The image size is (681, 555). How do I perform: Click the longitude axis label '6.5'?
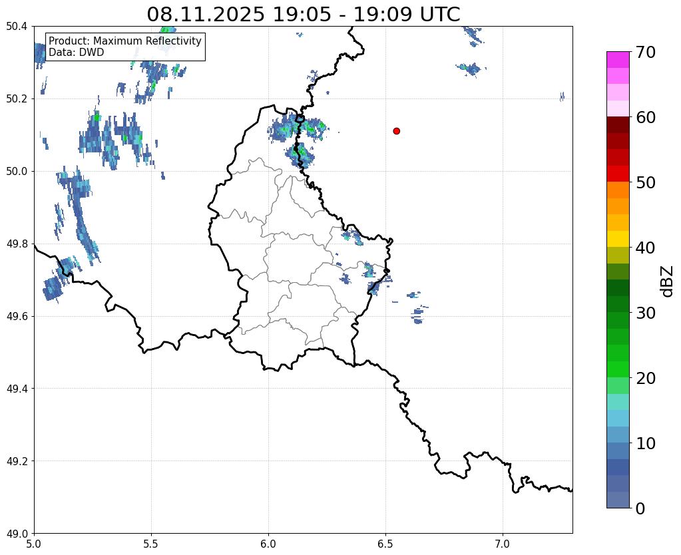(385, 544)
